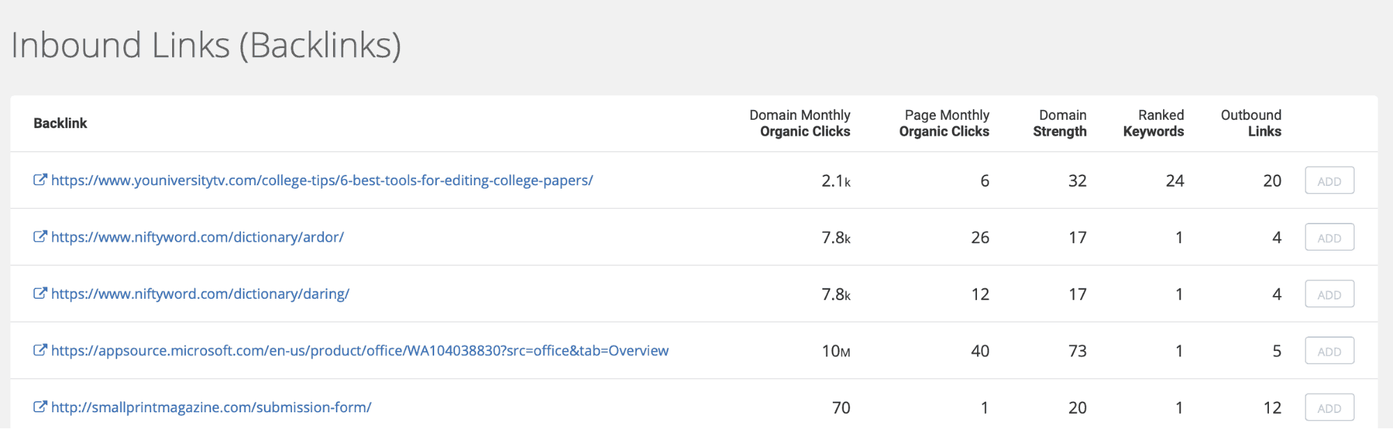Open the youniversitytv college-papers backlink
Viewport: 1393px width, 429px height.
[x=322, y=180]
